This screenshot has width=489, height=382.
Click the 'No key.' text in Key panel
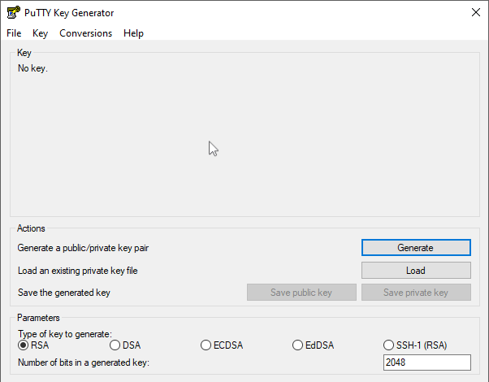[33, 69]
